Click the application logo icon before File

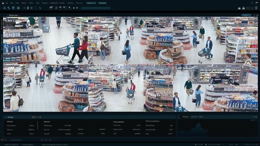(3, 3)
